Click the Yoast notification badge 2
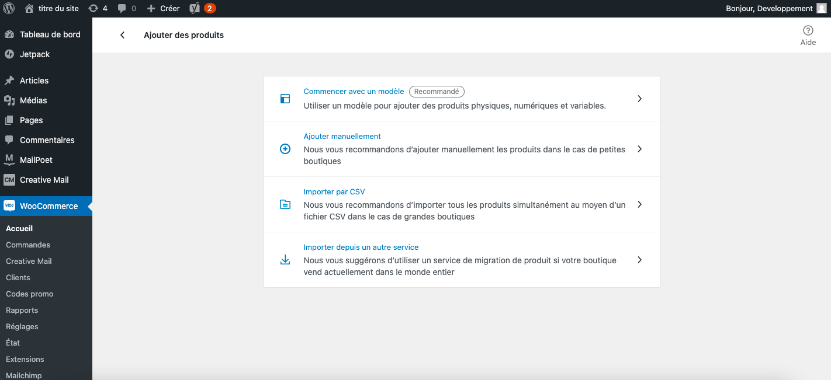The image size is (831, 380). point(210,8)
